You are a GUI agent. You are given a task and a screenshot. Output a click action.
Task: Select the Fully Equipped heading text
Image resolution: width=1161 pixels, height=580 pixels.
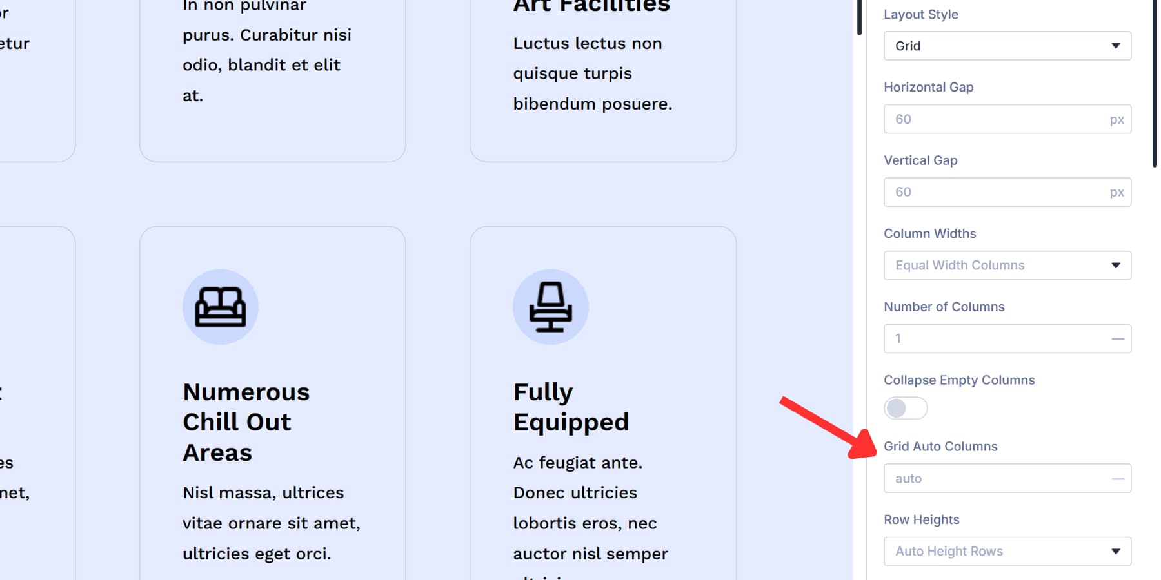pos(571,406)
